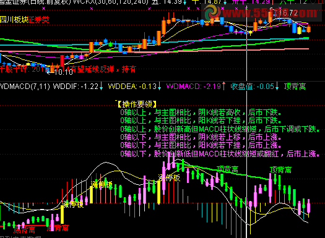325x238 pixels.
Task: Click the green line '股价创新高但MACD柱状线缩短'
Action: 220,129
